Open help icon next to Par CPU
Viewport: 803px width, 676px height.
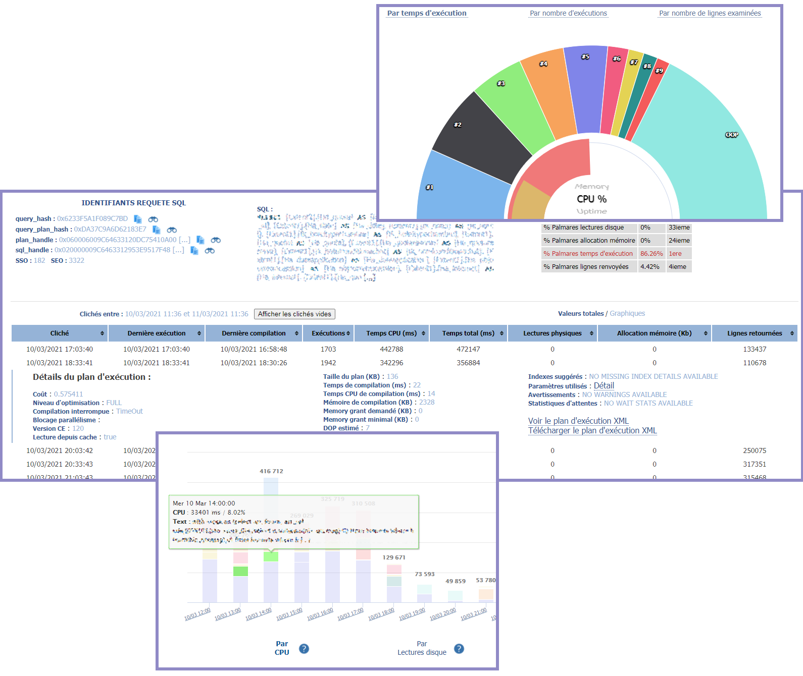point(304,649)
